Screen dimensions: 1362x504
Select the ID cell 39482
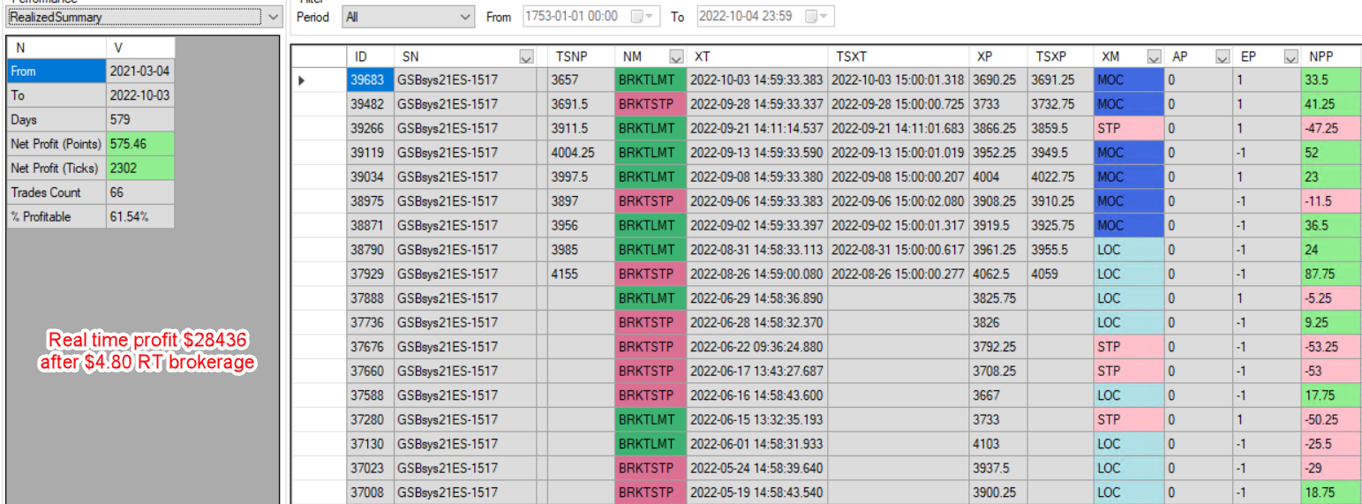367,104
